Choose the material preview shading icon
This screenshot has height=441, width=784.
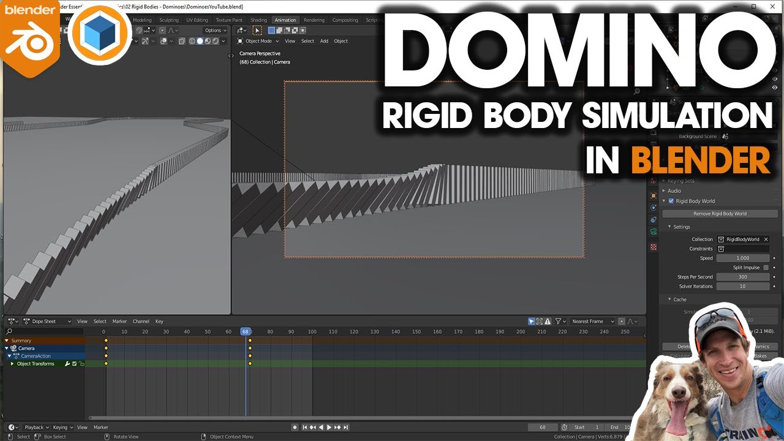(x=208, y=41)
